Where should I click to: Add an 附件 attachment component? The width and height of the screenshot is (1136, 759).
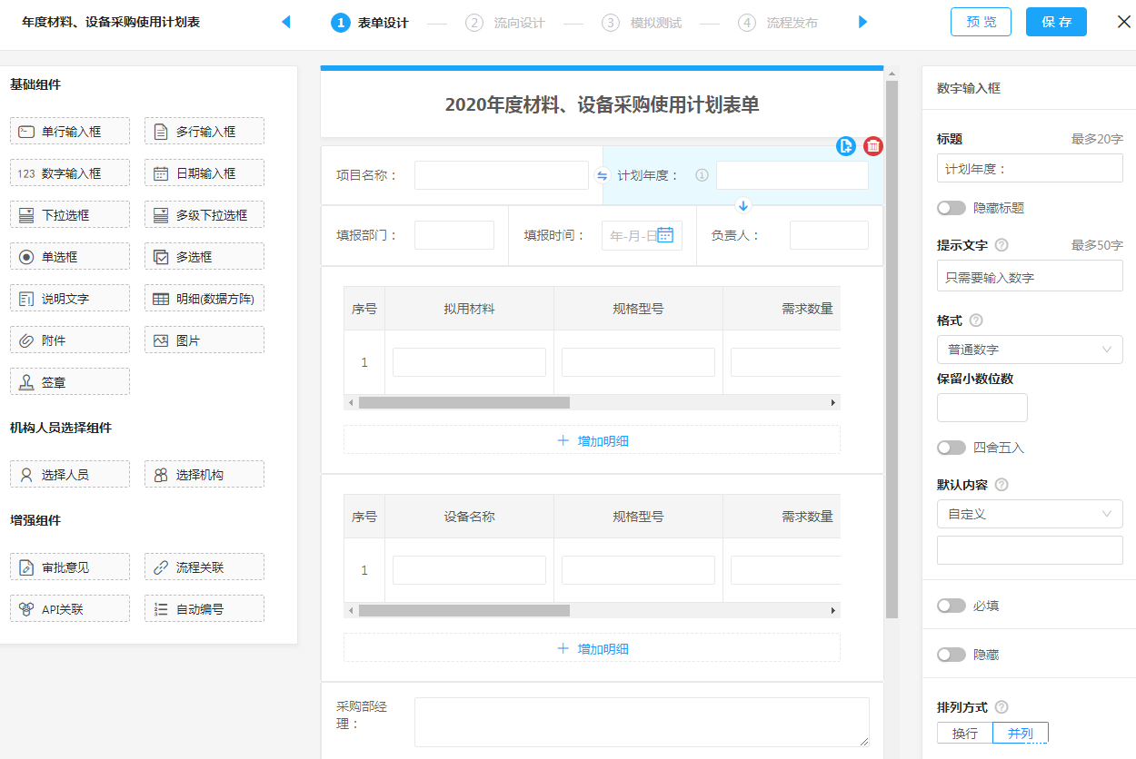tap(70, 340)
